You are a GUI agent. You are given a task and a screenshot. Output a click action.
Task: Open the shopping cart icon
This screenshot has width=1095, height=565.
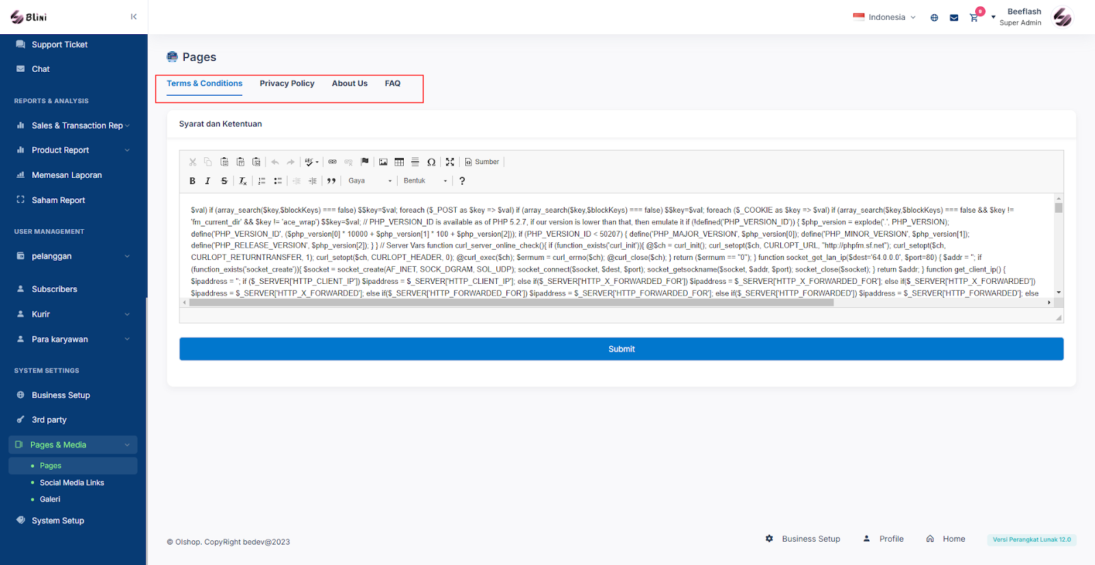974,18
